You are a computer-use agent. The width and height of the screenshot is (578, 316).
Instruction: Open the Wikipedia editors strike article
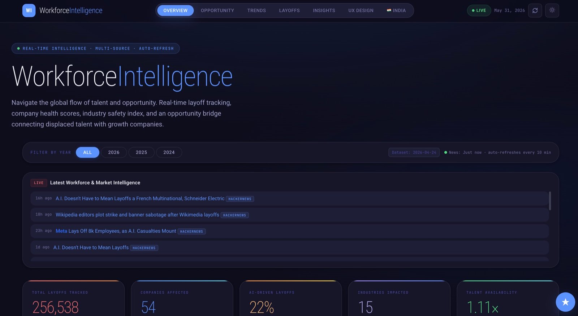coord(137,215)
